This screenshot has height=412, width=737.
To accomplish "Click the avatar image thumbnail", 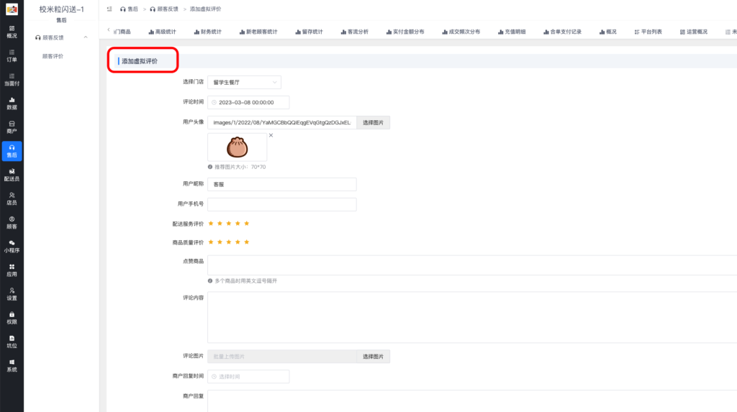I will click(x=237, y=147).
